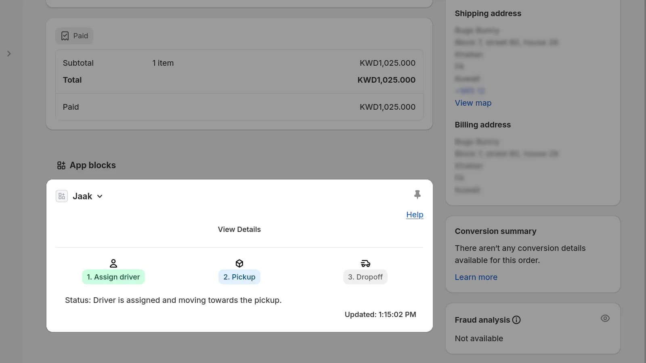The width and height of the screenshot is (646, 363).
Task: Click the delivery truck icon above Dropoff
Action: point(365,263)
